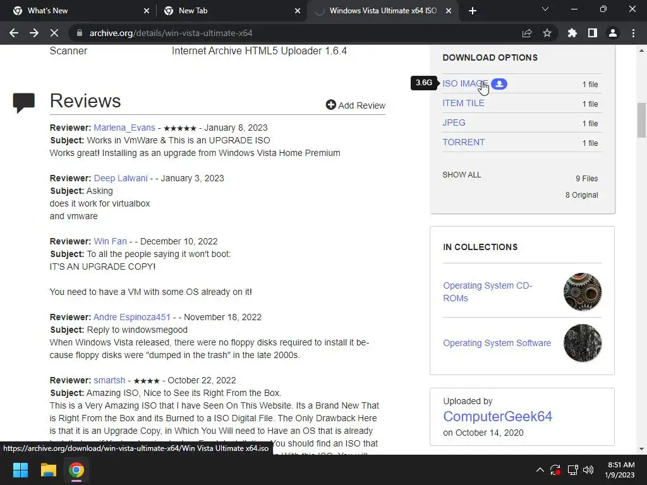This screenshot has height=485, width=647.
Task: Open the JPEG download option
Action: tap(454, 123)
